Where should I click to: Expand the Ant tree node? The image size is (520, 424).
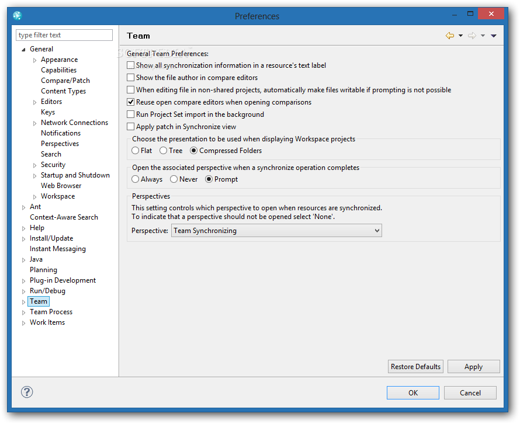pyautogui.click(x=23, y=207)
